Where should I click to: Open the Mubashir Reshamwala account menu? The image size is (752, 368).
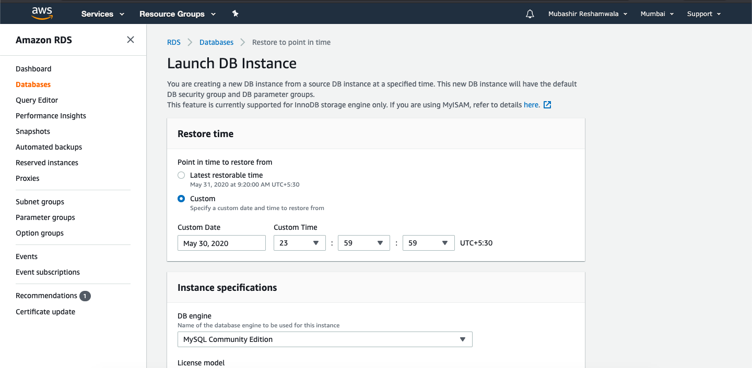pyautogui.click(x=587, y=14)
